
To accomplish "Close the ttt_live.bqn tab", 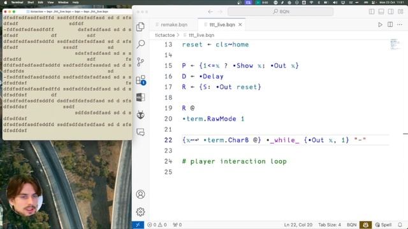I will (240, 25).
